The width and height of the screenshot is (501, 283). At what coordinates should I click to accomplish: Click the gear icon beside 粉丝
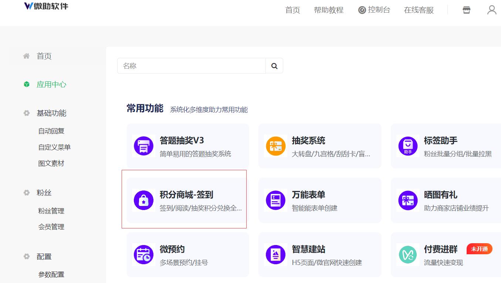pos(26,193)
